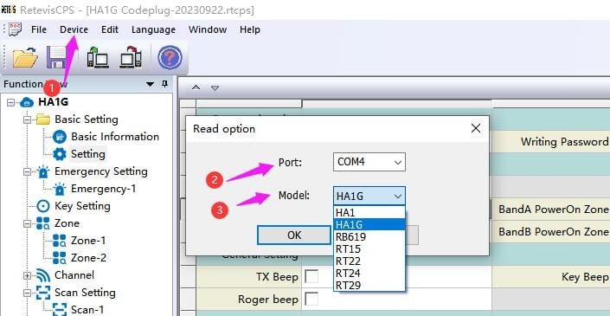The image size is (610, 316).
Task: Enable the Roger beep checkbox
Action: point(311,300)
